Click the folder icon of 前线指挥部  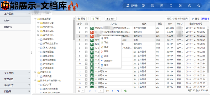(39, 19)
